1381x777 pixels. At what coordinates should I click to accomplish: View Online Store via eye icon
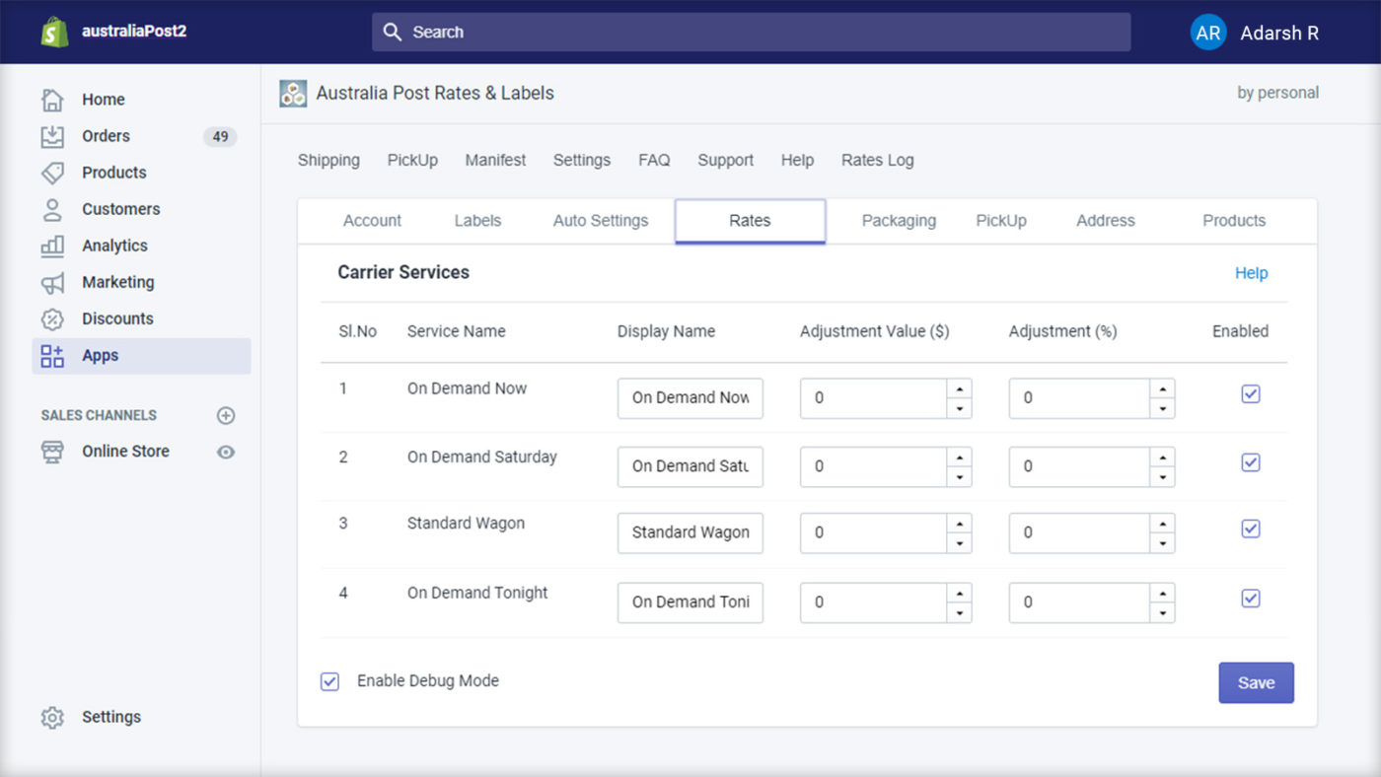[226, 452]
